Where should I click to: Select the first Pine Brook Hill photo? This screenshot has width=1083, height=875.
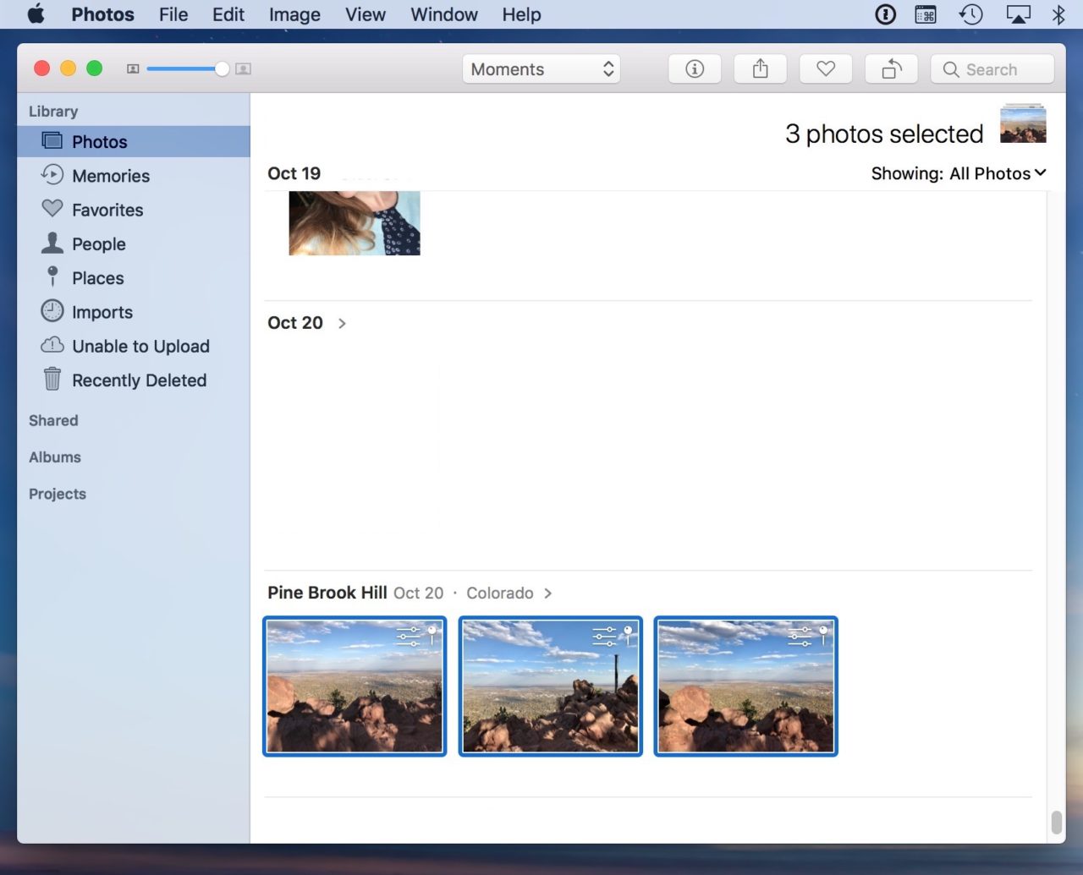coord(355,686)
